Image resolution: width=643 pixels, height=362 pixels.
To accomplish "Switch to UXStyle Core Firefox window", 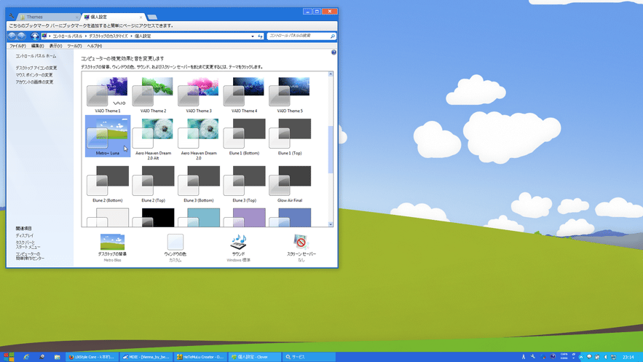I will 92,357.
